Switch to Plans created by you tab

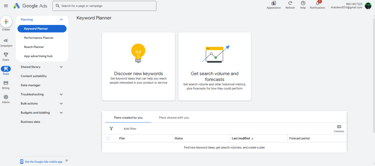point(128,118)
